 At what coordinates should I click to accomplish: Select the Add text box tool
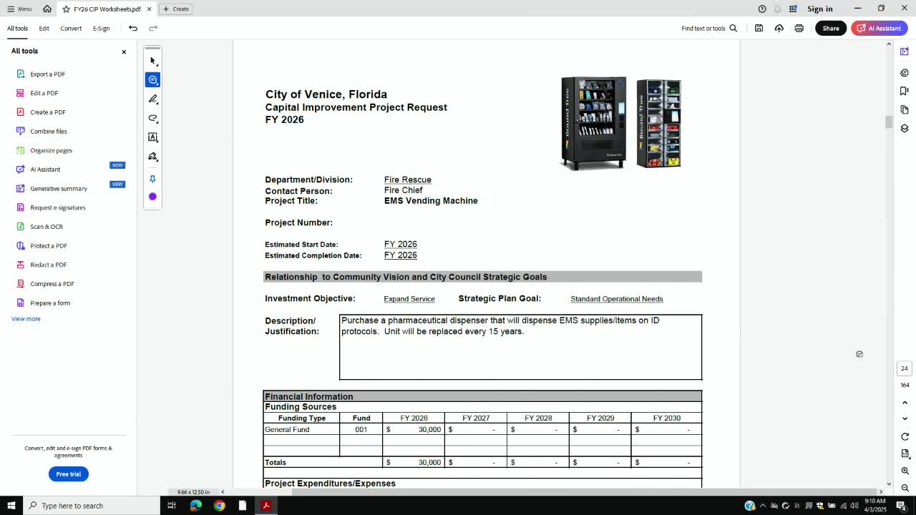pyautogui.click(x=153, y=137)
